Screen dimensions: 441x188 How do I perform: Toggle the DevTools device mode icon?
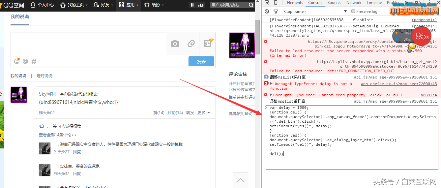276,3
